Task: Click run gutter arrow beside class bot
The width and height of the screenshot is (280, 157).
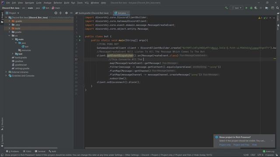Action: coord(80,36)
